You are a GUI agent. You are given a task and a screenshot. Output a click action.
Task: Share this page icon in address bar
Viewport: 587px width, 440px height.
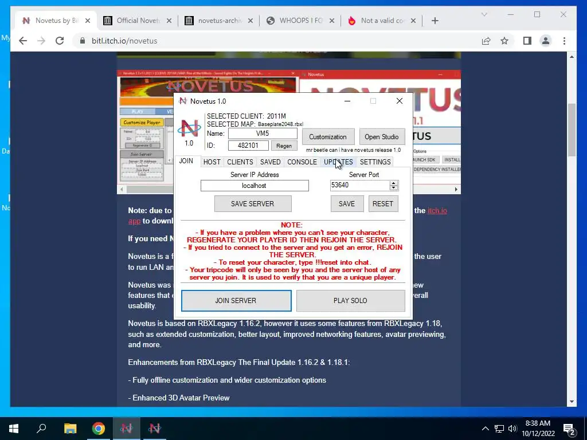pyautogui.click(x=486, y=41)
